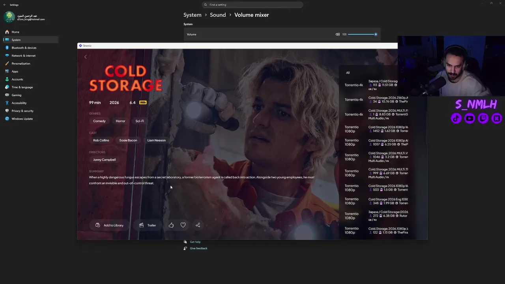Open Accessibility settings page

(30, 103)
